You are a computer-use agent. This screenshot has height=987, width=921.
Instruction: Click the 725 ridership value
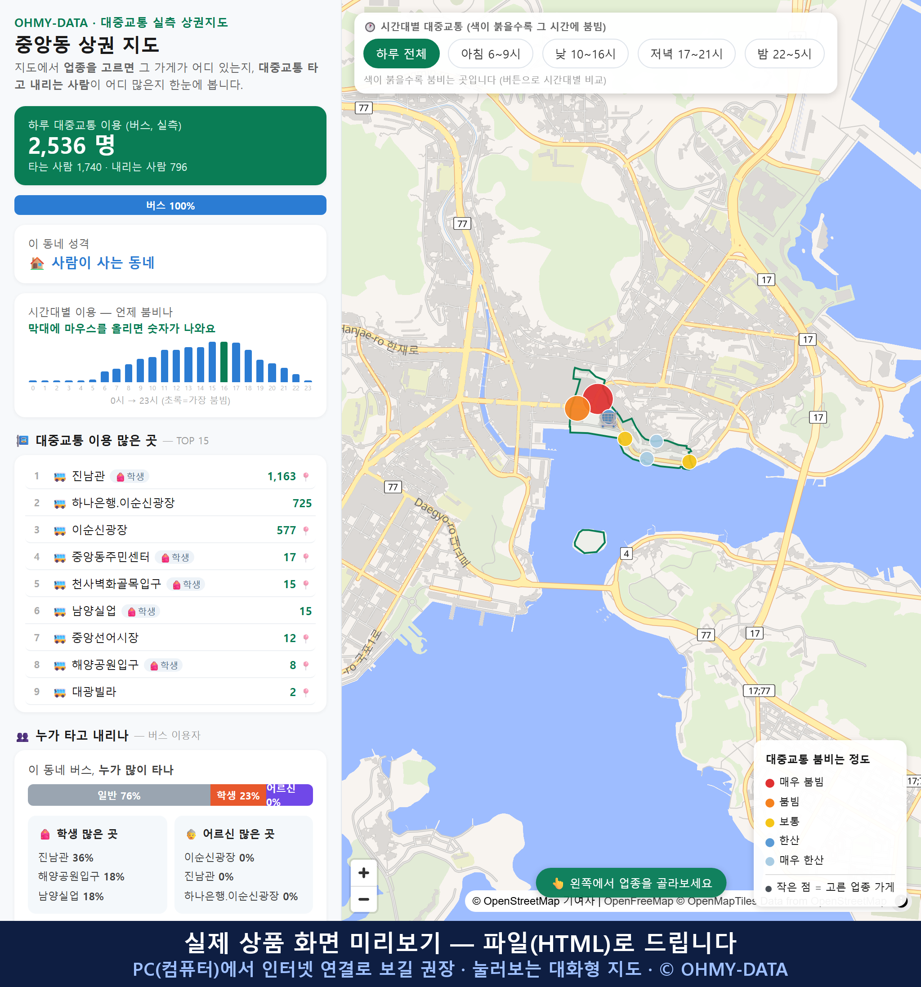pyautogui.click(x=302, y=504)
